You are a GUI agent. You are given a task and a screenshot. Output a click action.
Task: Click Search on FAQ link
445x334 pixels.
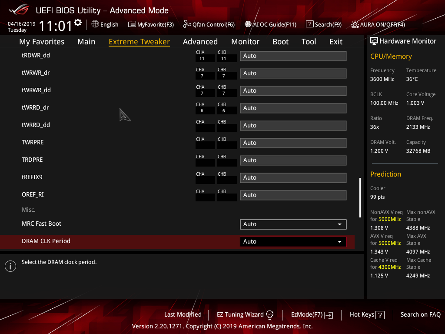click(x=420, y=315)
